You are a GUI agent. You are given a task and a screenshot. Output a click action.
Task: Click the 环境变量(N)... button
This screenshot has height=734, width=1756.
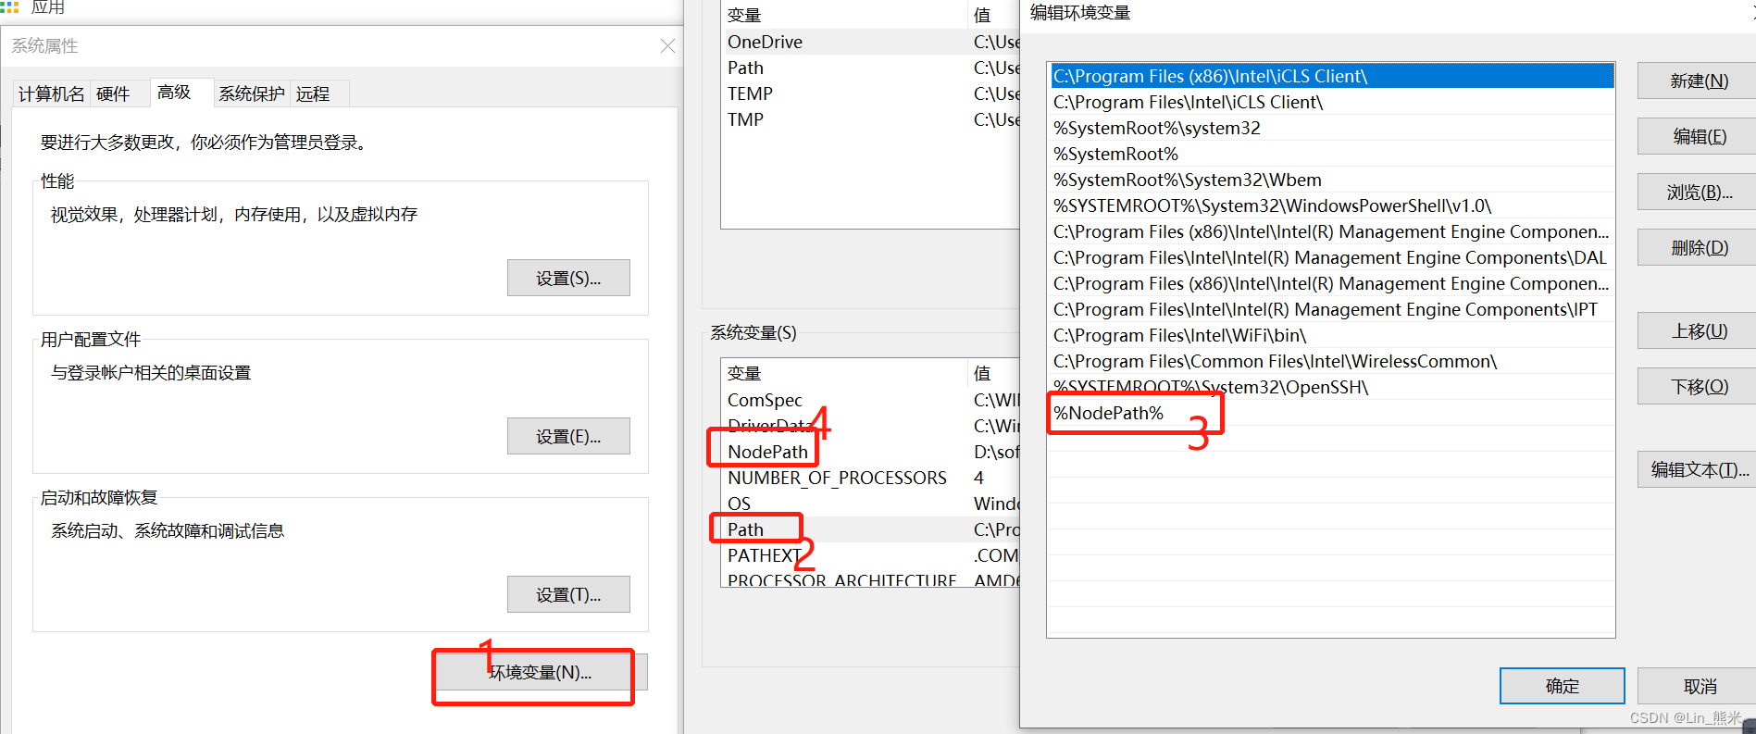(541, 672)
